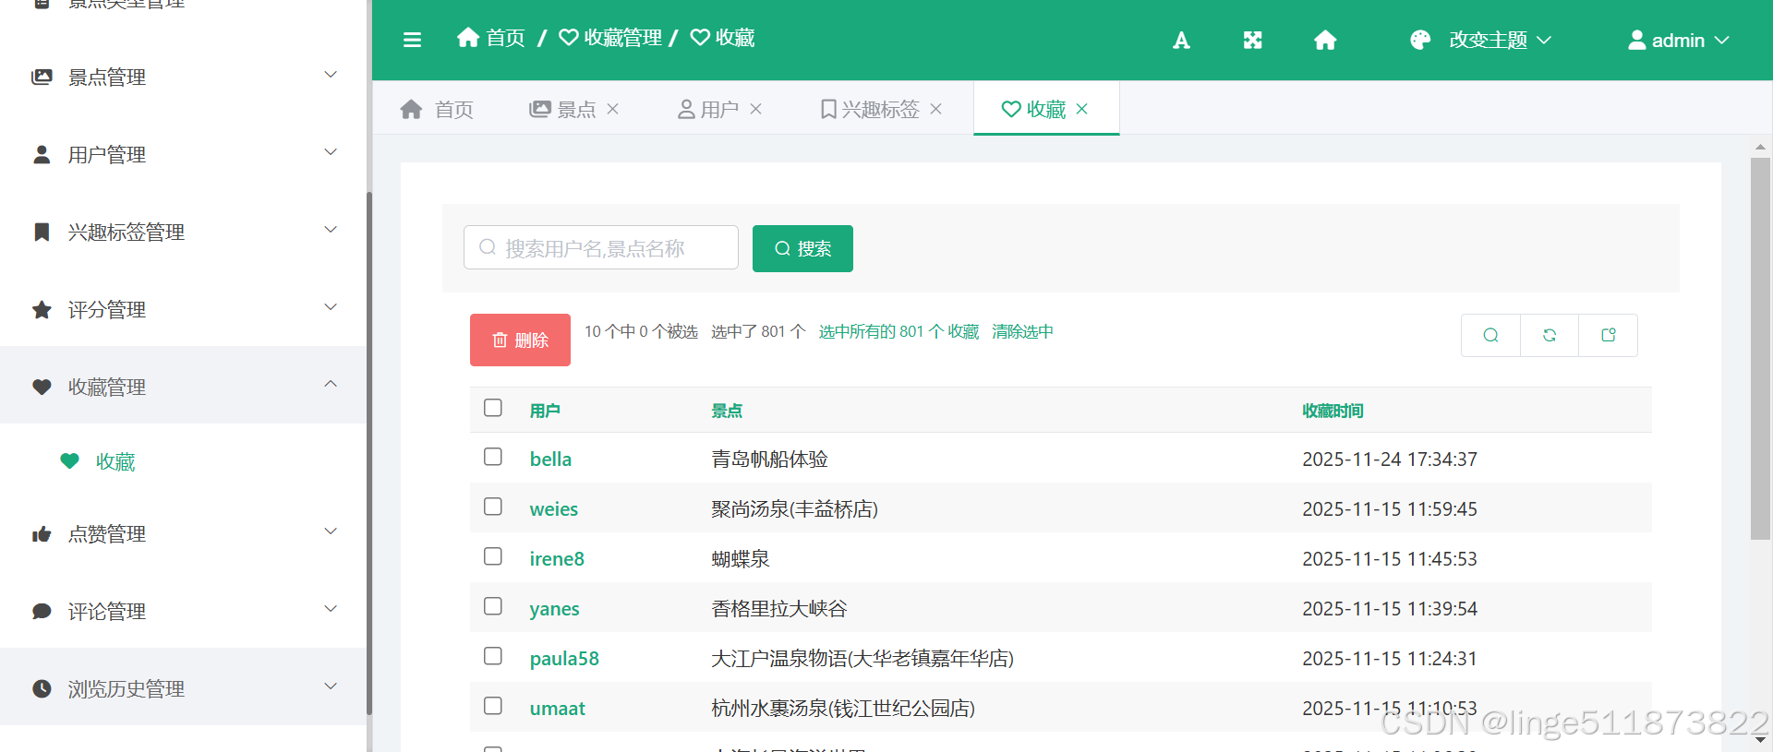Open the 收藏 sidebar submenu item

183,461
